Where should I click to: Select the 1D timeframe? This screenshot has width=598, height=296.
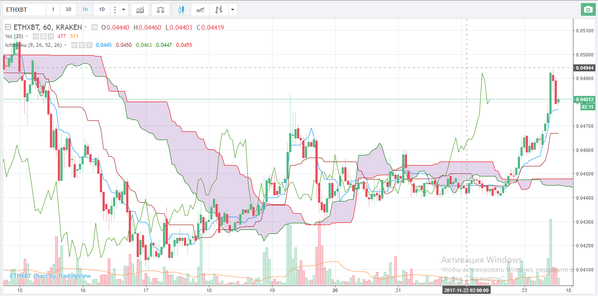[x=102, y=9]
